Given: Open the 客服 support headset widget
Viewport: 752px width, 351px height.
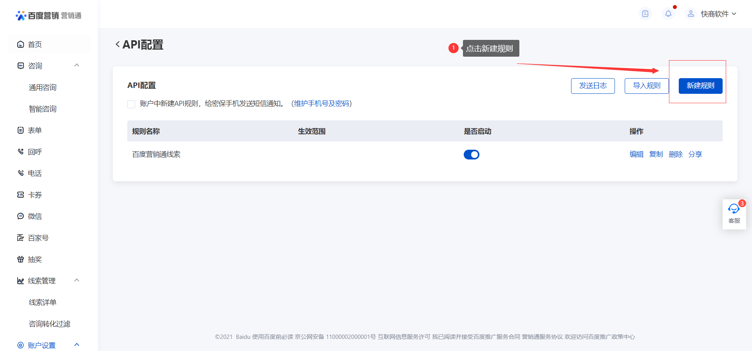Looking at the screenshot, I should (x=734, y=214).
